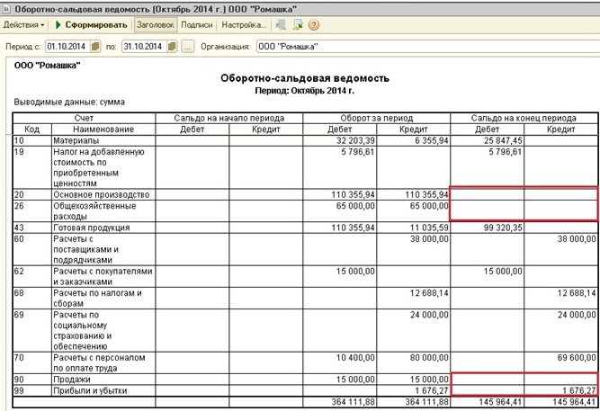Viewport: 600px width, 411px height.
Task: Click total debit turnover 364 111,88
Action: (354, 402)
